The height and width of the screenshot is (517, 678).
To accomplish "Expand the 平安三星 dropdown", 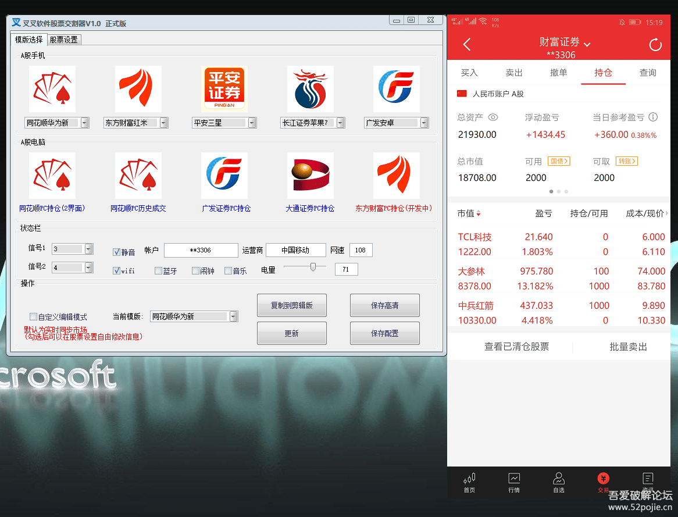I will click(x=252, y=123).
